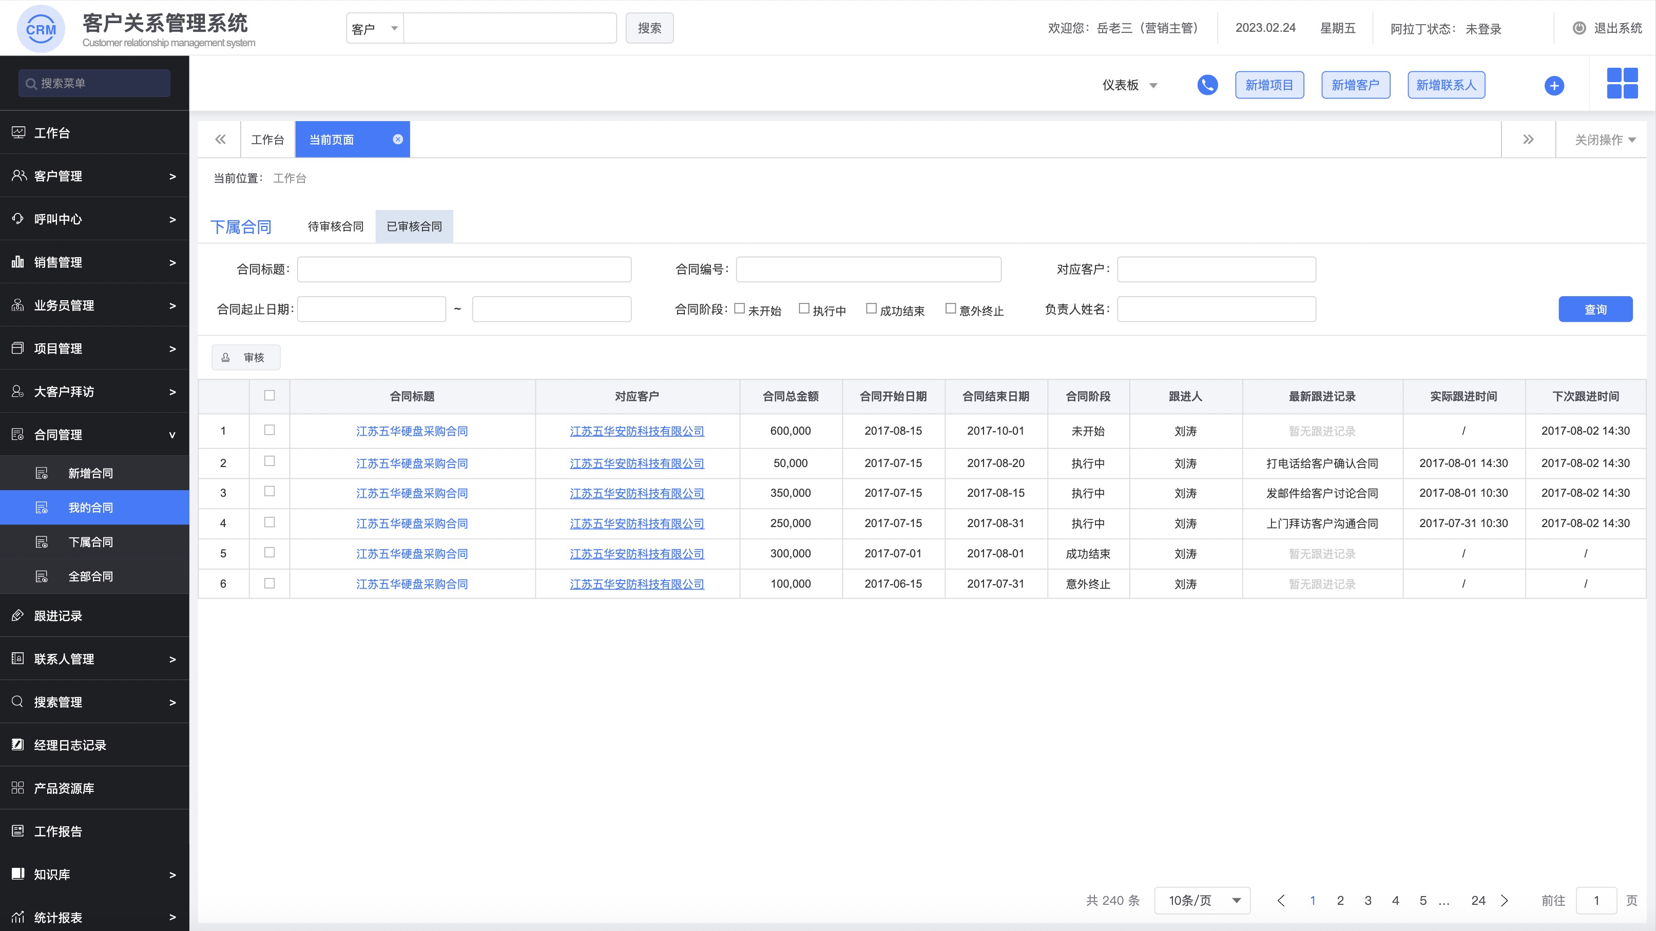Click the 搜索菜单 sidebar search field
Image resolution: width=1656 pixels, height=931 pixels.
point(94,84)
